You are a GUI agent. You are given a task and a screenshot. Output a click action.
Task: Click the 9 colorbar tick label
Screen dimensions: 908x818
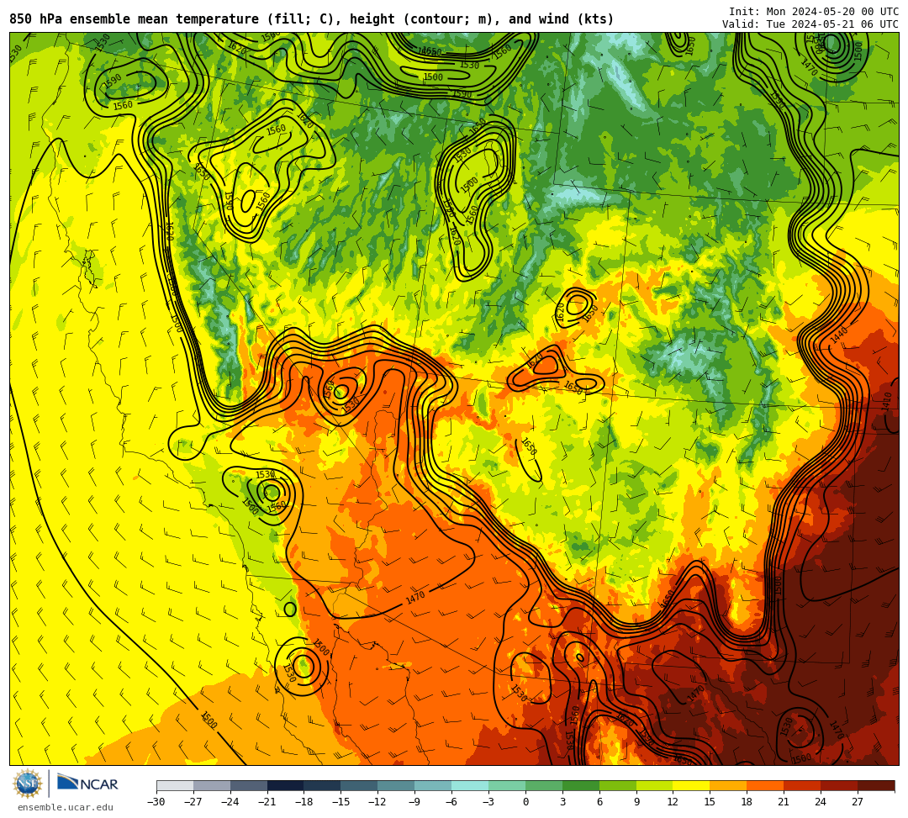636,802
